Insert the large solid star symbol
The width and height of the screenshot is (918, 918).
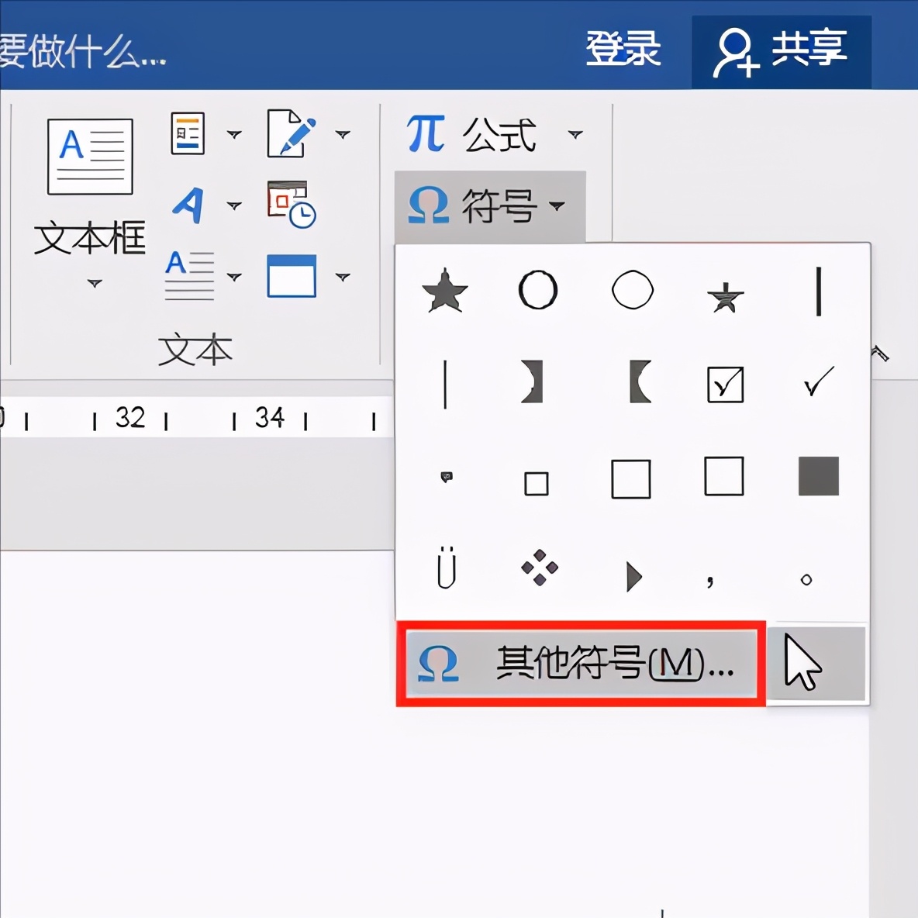point(445,291)
